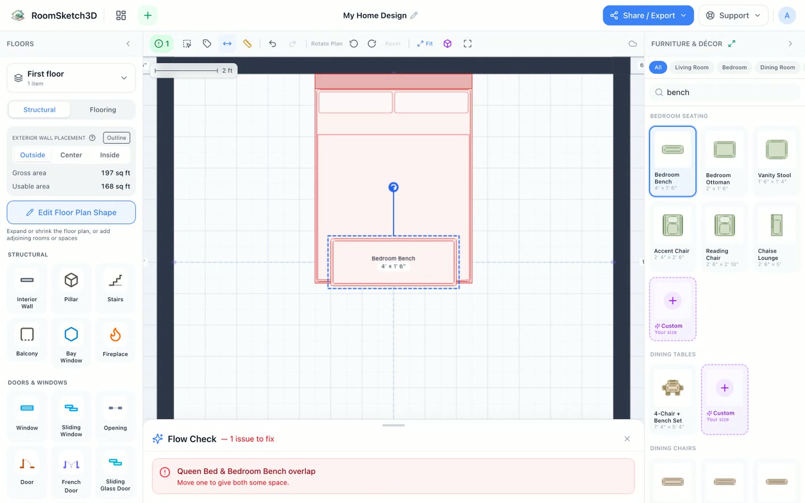Screen dimensions: 805x503
Task: Open the projects grid dashboard icon
Action: [121, 16]
